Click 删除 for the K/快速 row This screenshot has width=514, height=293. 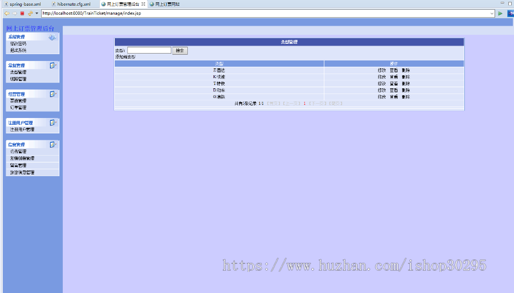pos(406,77)
